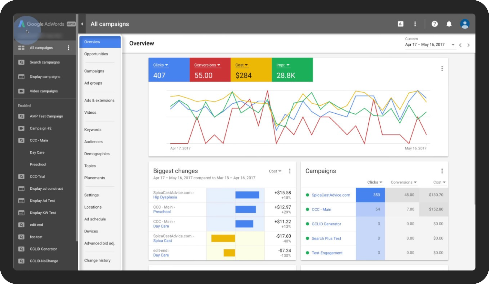Screen dimensions: 489x284
Task: Open the Campaigns table Conversions column dropdown
Action: (x=404, y=182)
